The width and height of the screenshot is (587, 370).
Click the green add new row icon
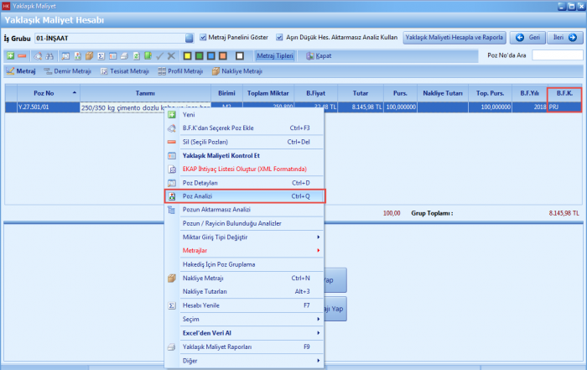pos(10,55)
